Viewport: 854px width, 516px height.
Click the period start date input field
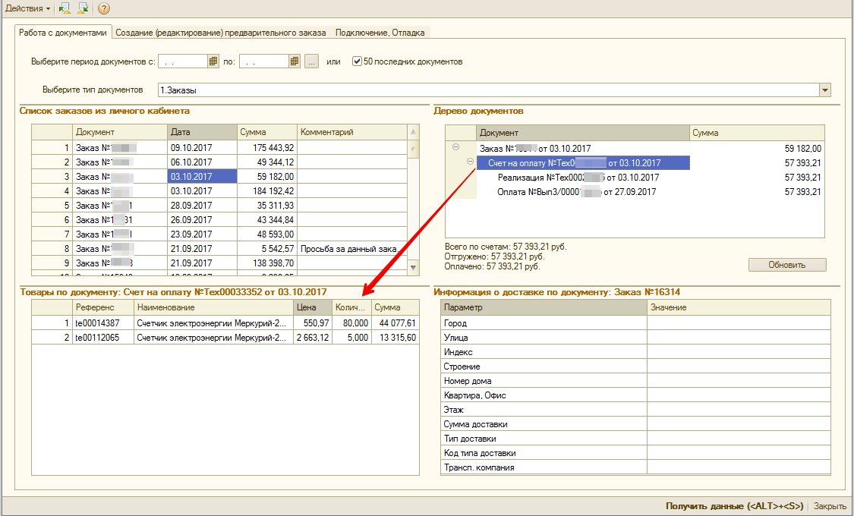pos(182,61)
